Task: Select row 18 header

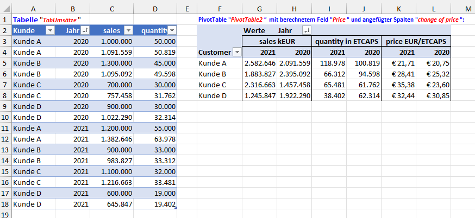Action: (x=6, y=204)
